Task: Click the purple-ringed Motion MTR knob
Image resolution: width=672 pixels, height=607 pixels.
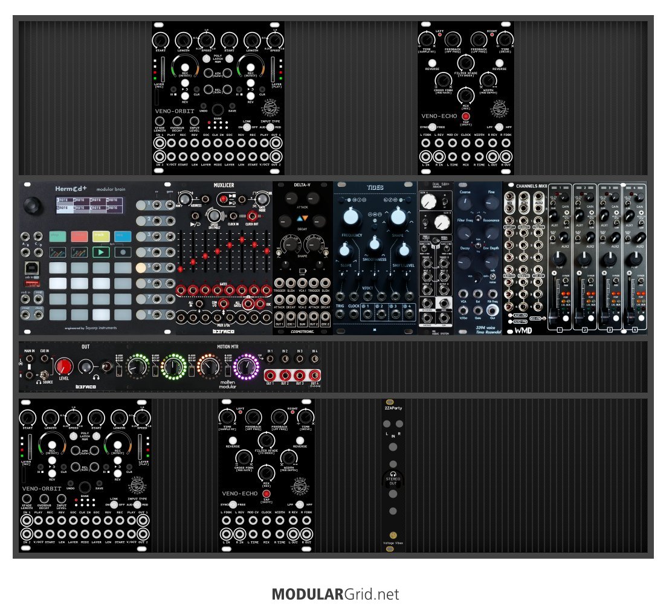Action: pos(245,367)
